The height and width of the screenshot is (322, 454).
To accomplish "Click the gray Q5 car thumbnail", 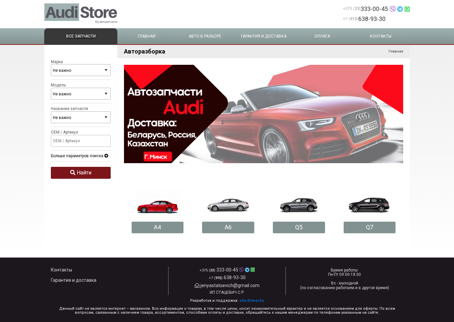I will (299, 205).
